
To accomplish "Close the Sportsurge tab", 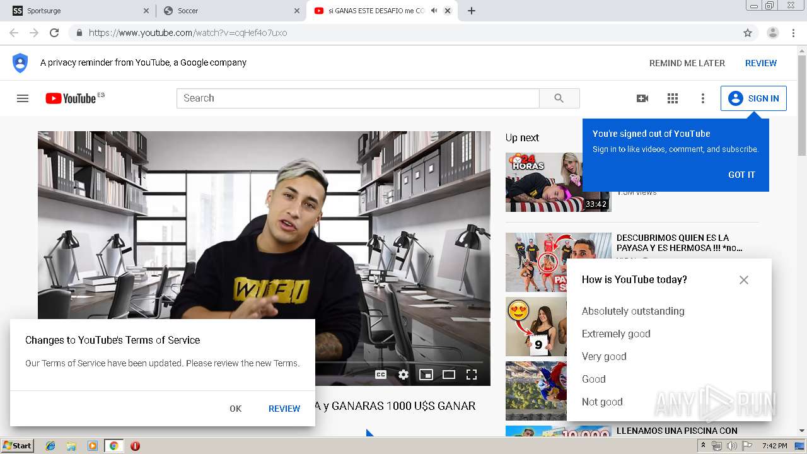I will (x=146, y=11).
